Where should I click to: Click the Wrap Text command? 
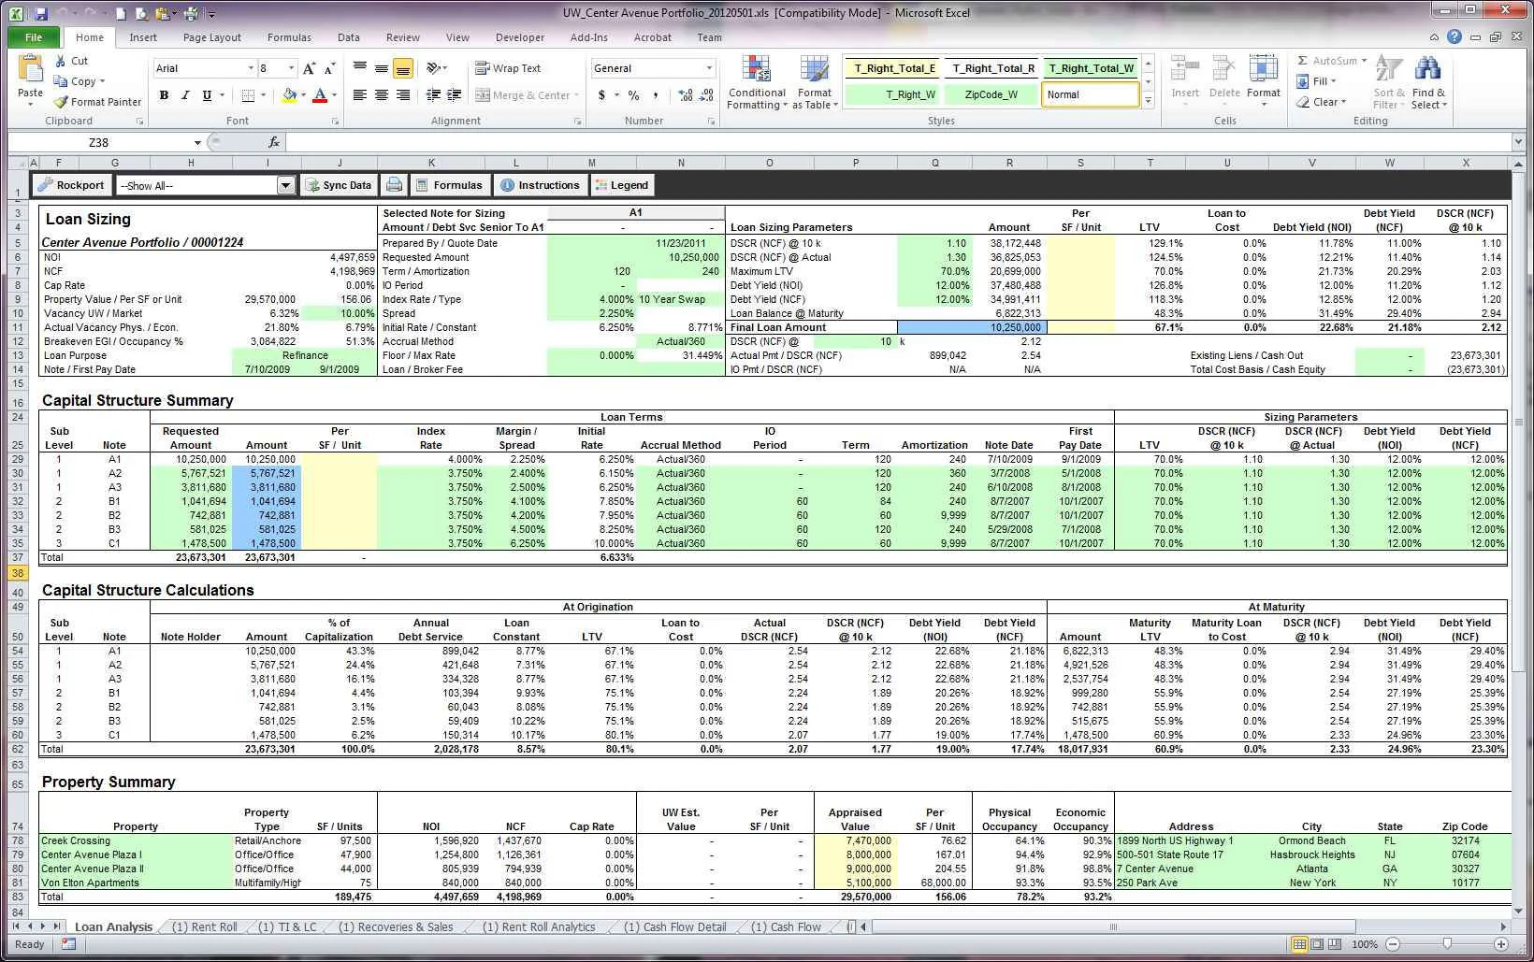[x=510, y=67]
